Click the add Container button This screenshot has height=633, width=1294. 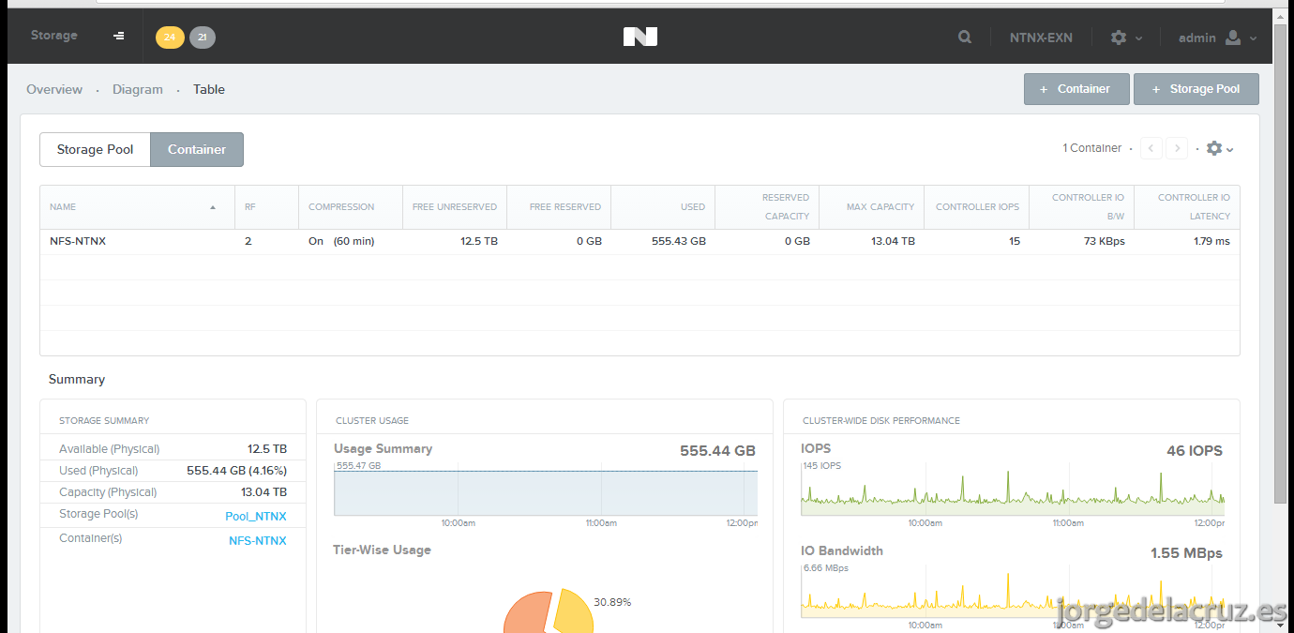point(1076,89)
